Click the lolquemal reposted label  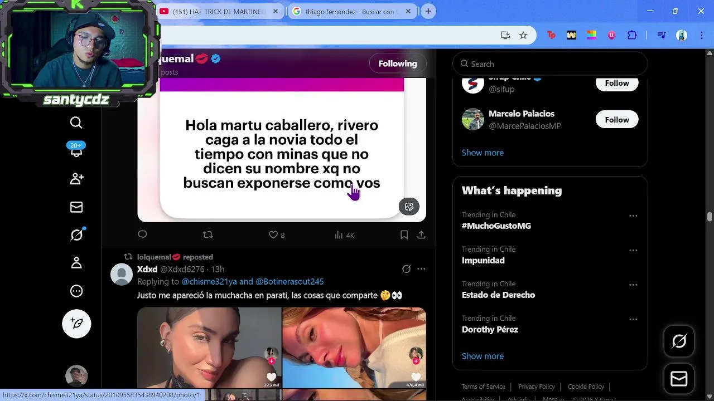(175, 257)
